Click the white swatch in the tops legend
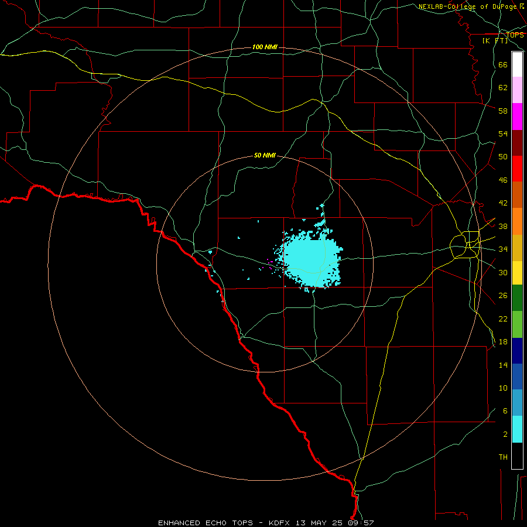The width and height of the screenshot is (527, 527). coord(517,64)
